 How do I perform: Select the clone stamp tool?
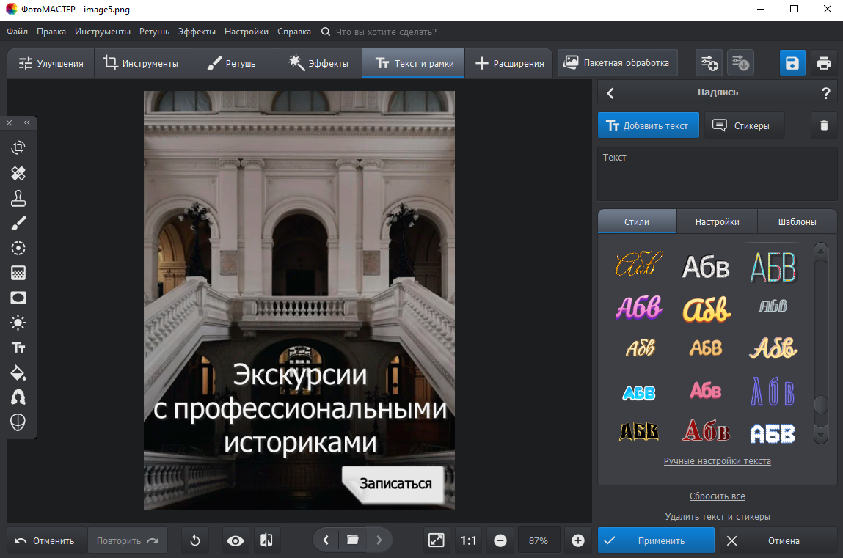coord(18,198)
